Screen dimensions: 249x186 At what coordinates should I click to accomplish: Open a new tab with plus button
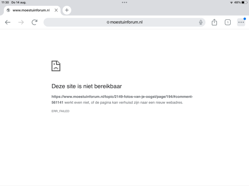click(x=67, y=10)
